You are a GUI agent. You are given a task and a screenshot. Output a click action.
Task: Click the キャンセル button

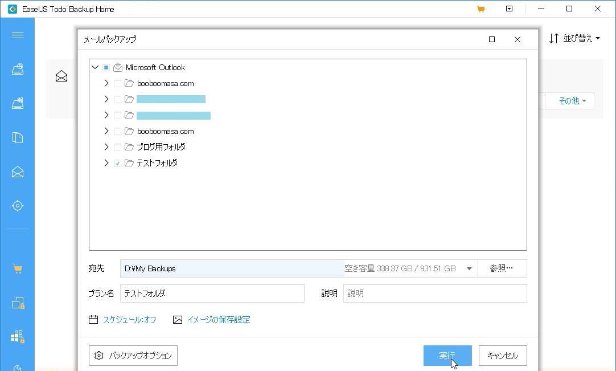(x=503, y=356)
